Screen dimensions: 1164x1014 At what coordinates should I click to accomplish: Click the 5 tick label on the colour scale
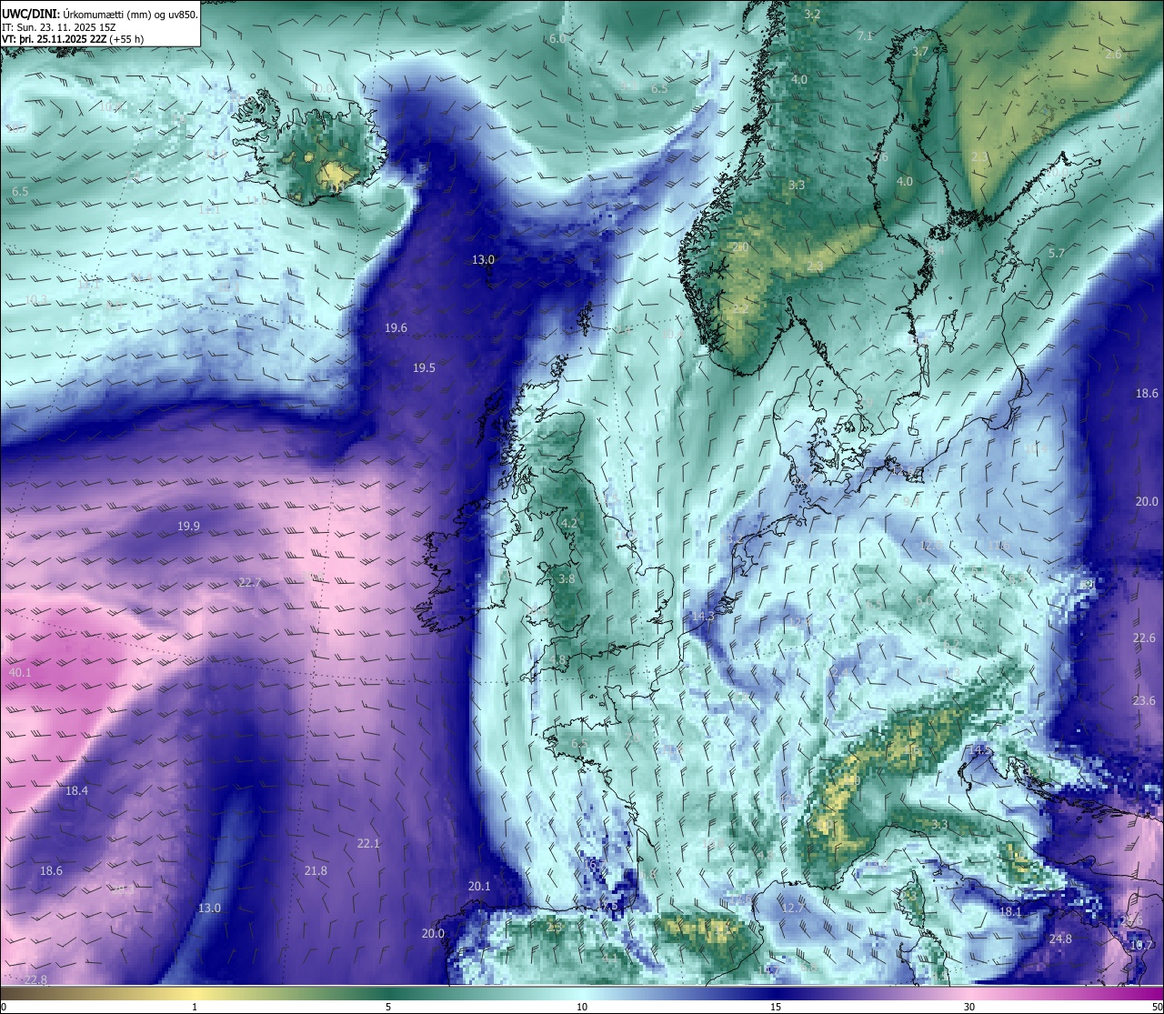tap(388, 1007)
